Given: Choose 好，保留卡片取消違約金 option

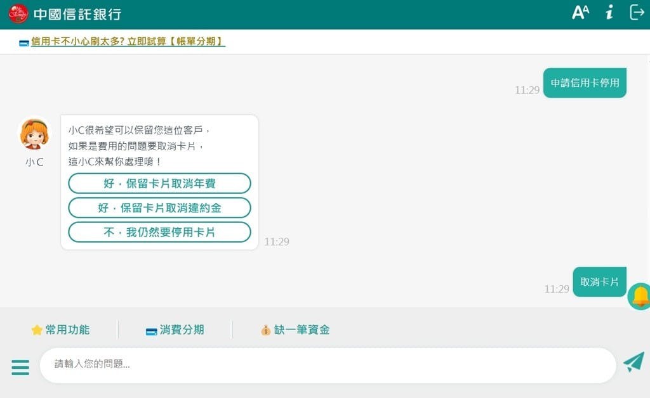Looking at the screenshot, I should coord(159,208).
